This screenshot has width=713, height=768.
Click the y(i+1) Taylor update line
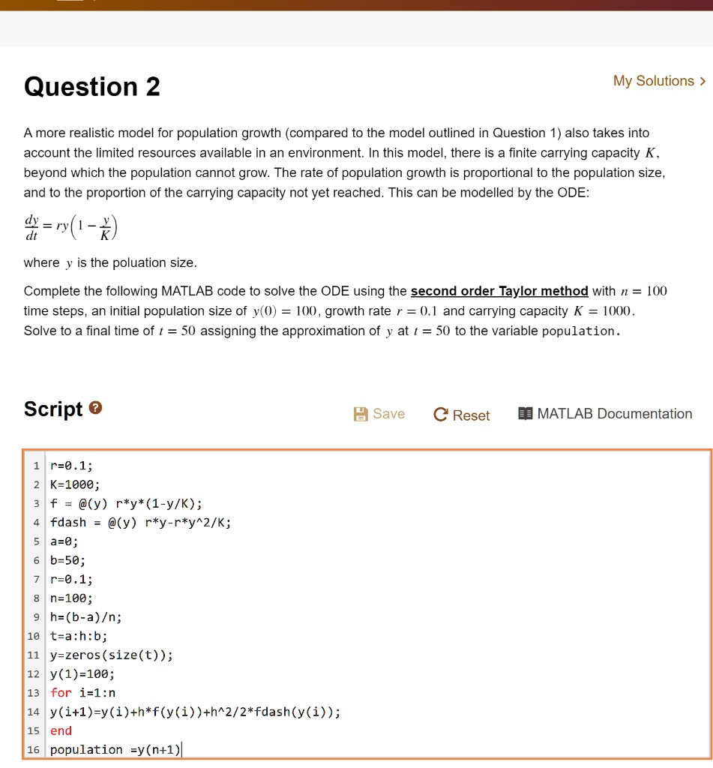(195, 712)
